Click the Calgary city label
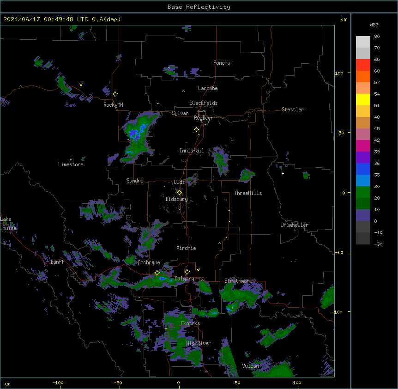Image resolution: width=398 pixels, height=389 pixels. pos(185,279)
